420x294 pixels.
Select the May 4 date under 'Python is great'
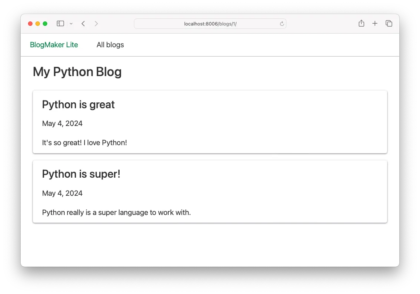62,123
